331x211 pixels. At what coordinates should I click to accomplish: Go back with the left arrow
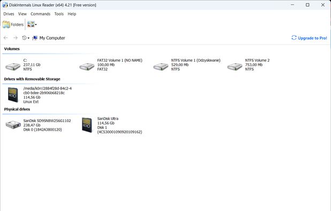click(6, 38)
